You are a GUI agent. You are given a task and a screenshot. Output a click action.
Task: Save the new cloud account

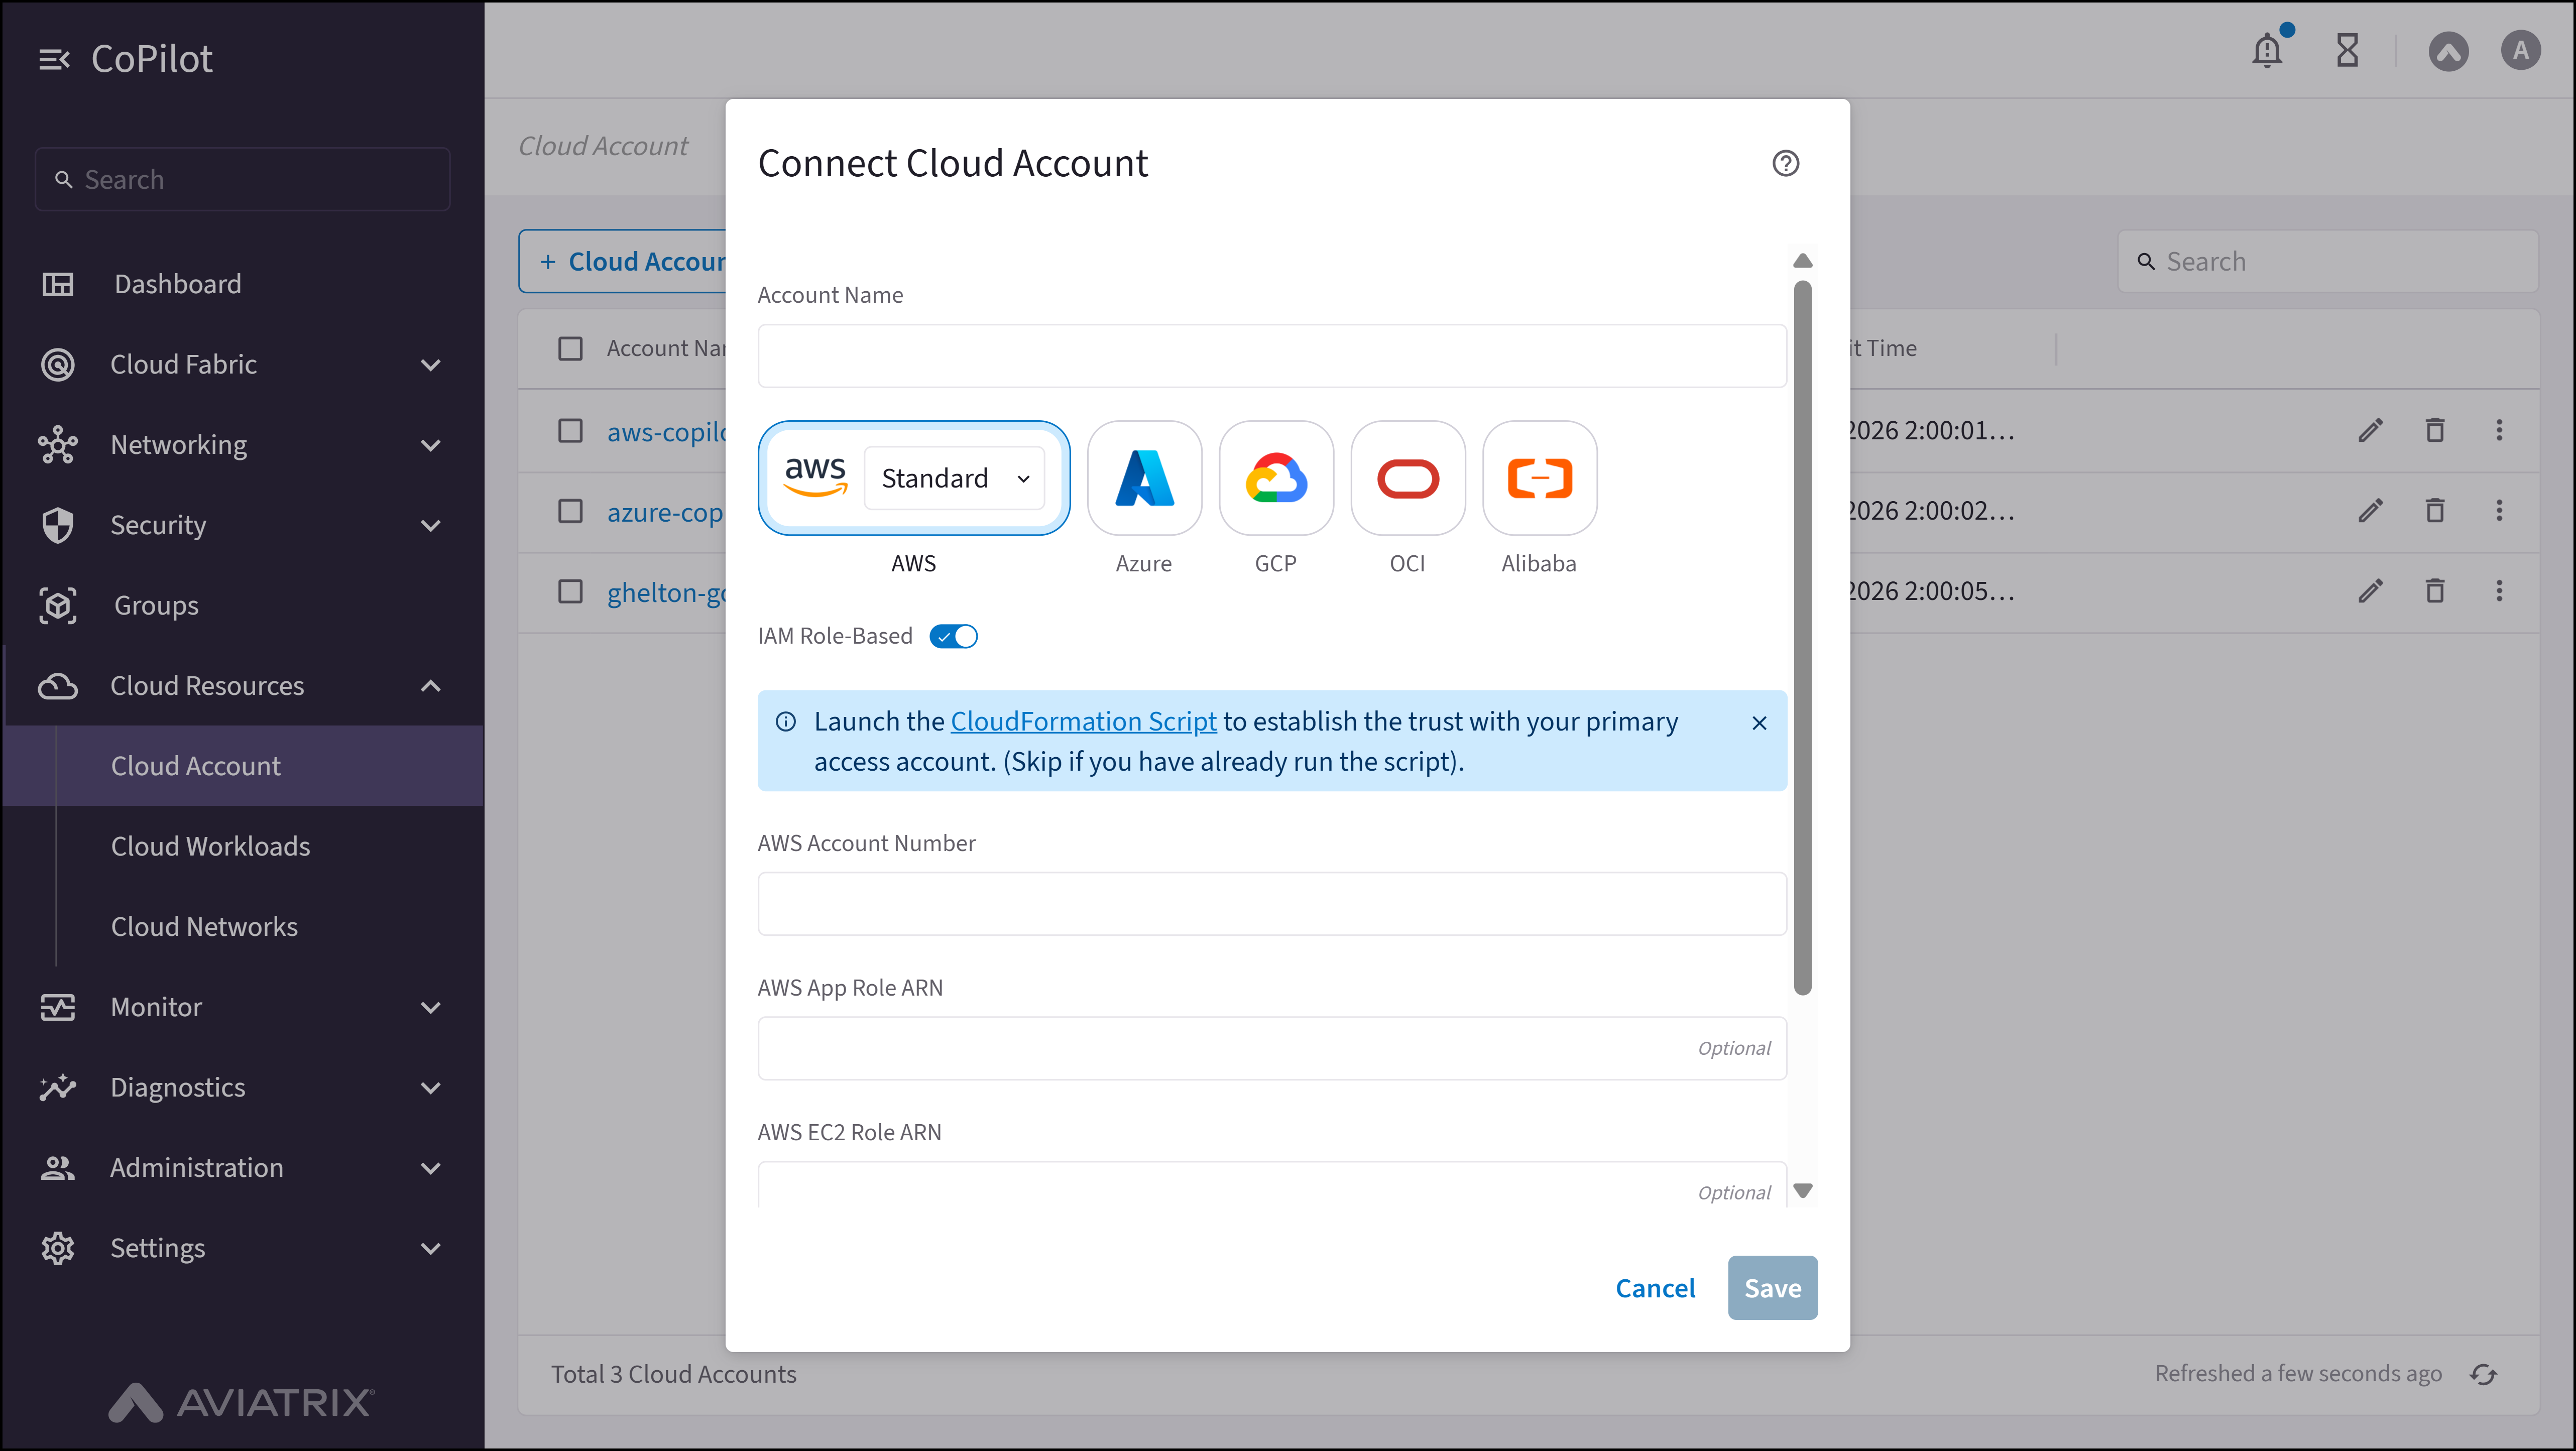pos(1771,1288)
